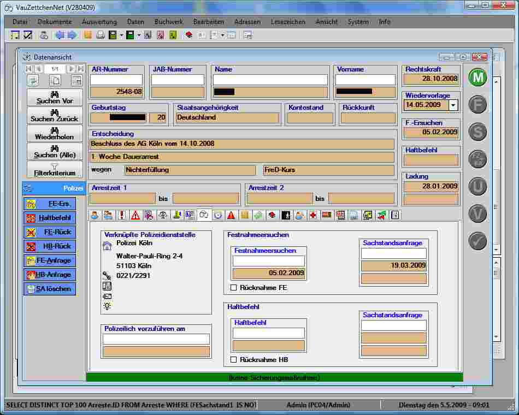The height and width of the screenshot is (415, 519).
Task: Toggle the round F button
Action: point(477,105)
